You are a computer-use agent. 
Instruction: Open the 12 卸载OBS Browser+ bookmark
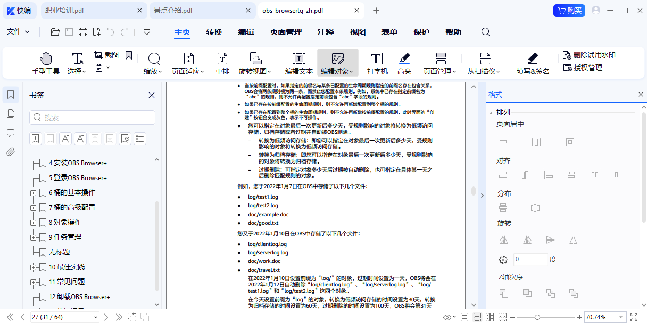[79, 297]
